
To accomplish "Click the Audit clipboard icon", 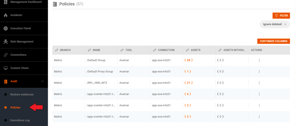I will 5,81.
